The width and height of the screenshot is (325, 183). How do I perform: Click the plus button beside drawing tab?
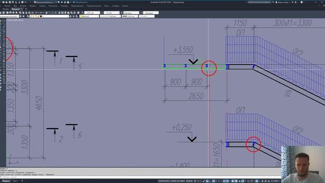tap(26, 9)
